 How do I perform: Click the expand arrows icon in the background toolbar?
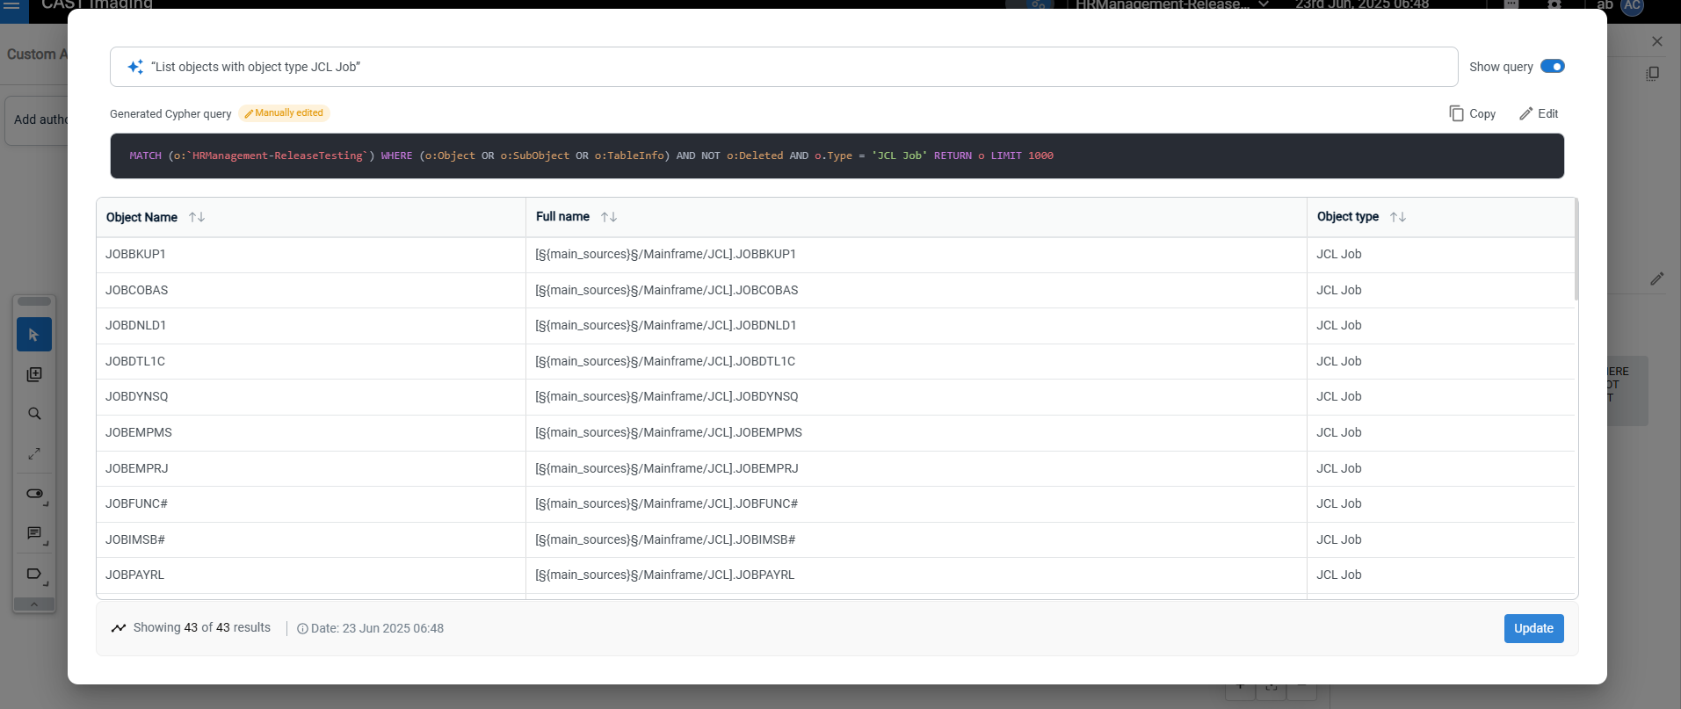[34, 454]
